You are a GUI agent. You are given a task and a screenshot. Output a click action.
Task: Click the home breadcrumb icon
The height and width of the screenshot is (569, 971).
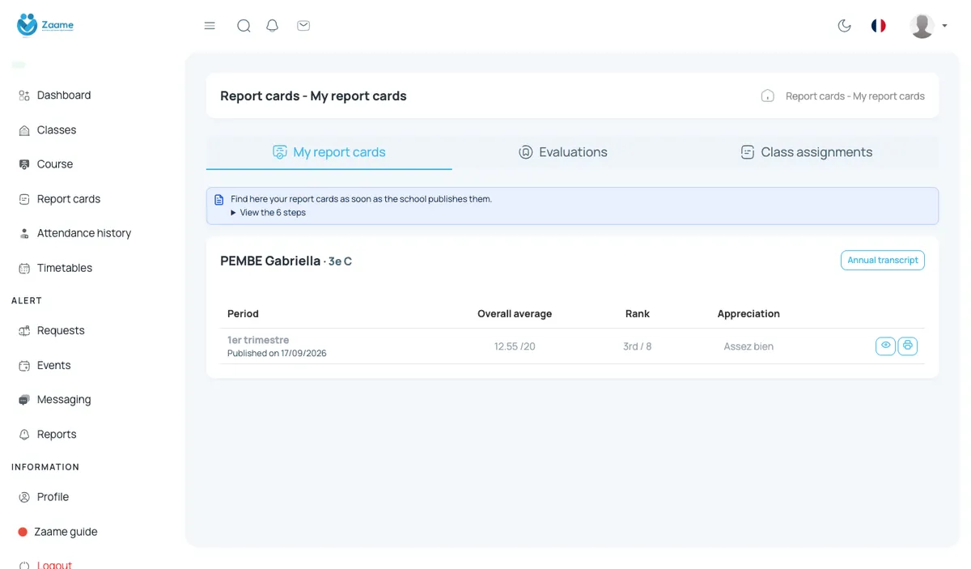pyautogui.click(x=768, y=96)
